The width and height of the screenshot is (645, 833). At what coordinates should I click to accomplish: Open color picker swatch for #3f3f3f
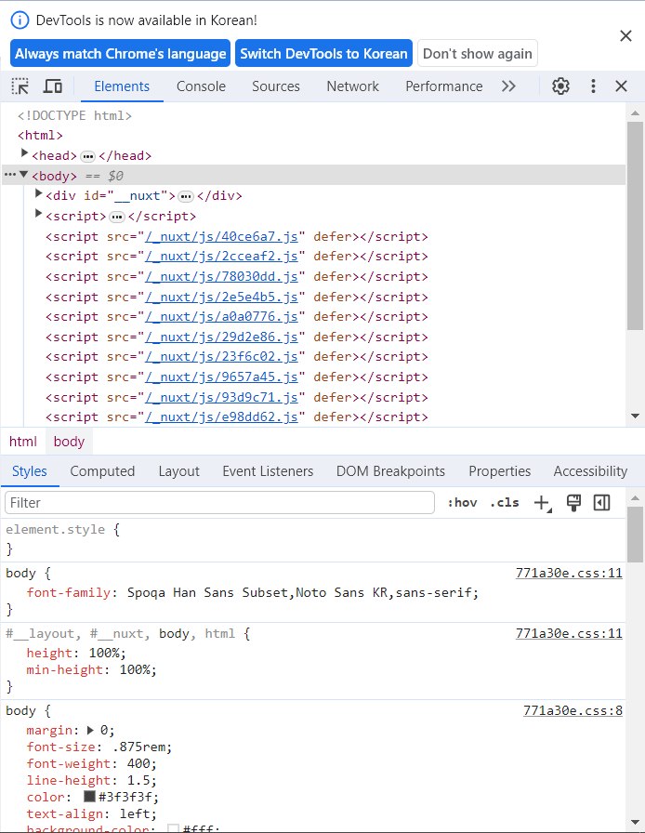pyautogui.click(x=89, y=797)
